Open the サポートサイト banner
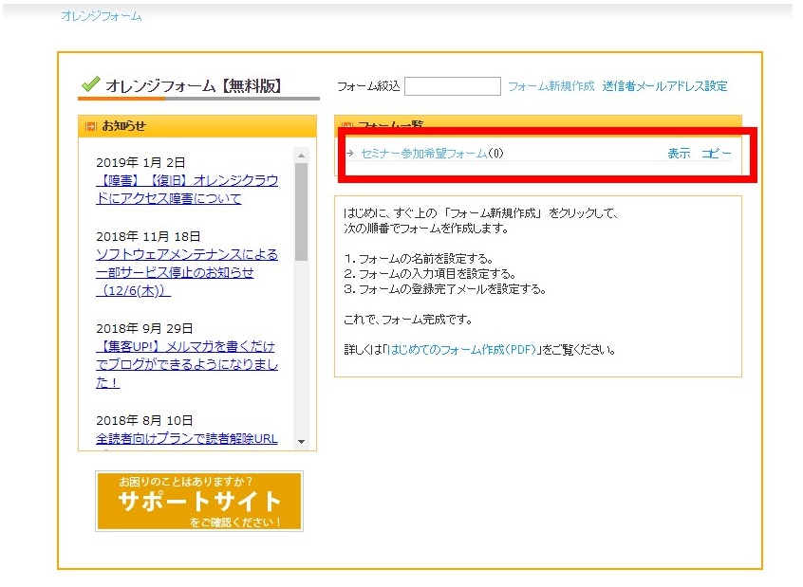This screenshot has width=803, height=587. (198, 501)
